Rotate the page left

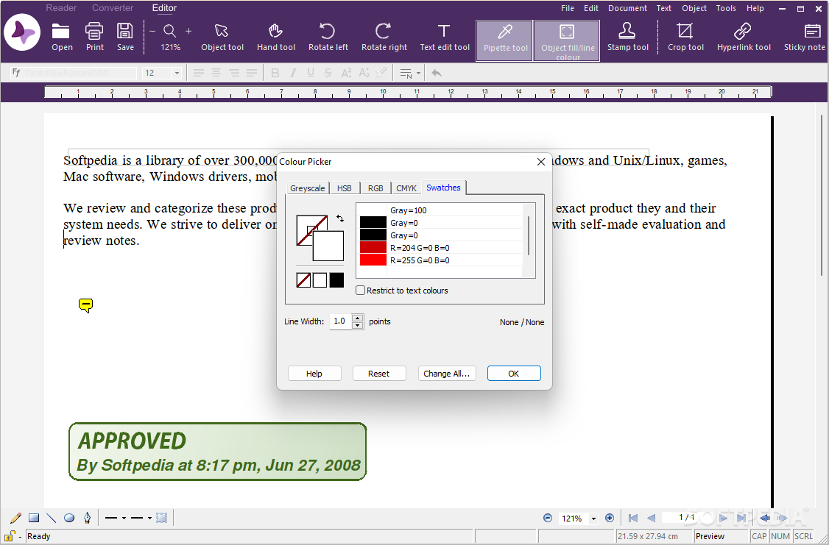click(328, 37)
